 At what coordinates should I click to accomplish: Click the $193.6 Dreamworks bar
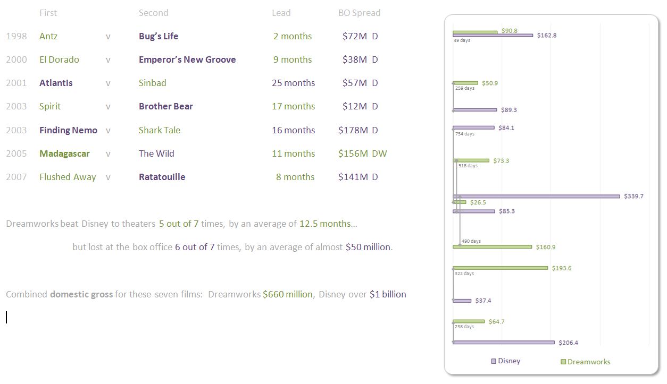(x=500, y=268)
